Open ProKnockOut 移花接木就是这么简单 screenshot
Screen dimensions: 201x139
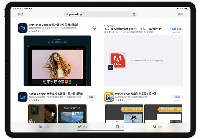click(x=163, y=114)
